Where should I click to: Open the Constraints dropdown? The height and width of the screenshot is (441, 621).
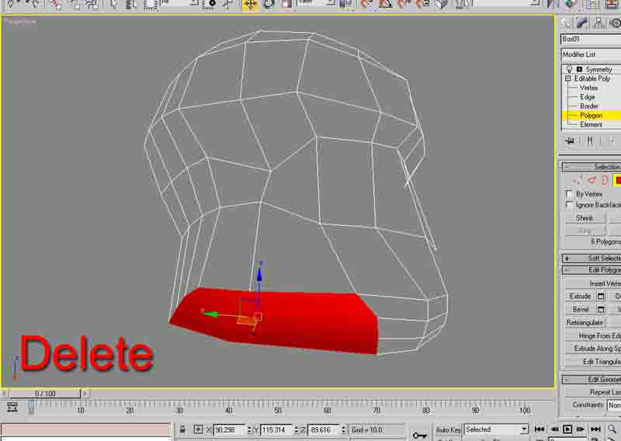[614, 405]
